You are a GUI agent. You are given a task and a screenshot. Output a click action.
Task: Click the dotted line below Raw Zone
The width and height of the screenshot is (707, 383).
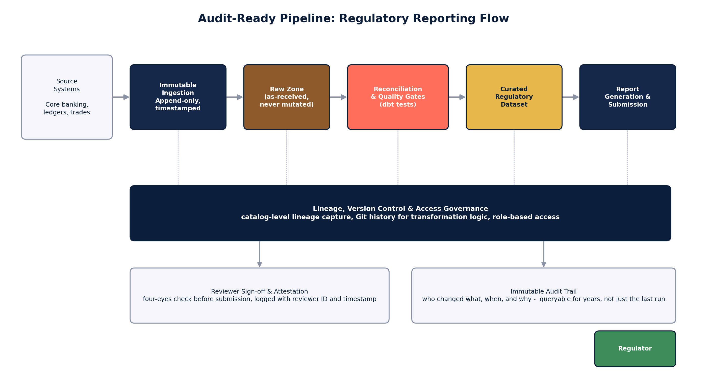coord(287,157)
